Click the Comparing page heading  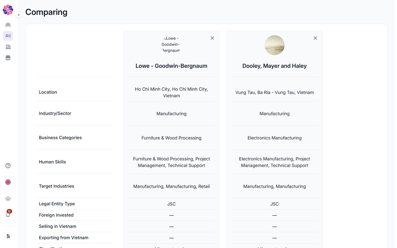46,12
